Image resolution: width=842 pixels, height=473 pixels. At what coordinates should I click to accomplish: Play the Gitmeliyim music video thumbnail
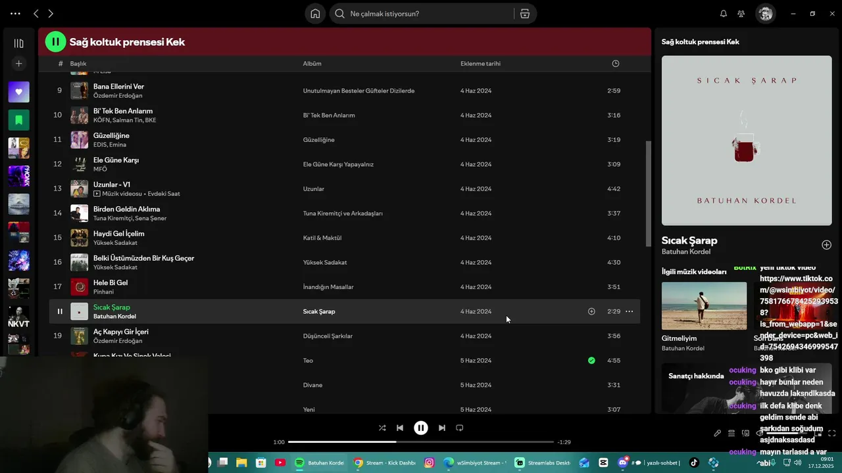point(704,305)
